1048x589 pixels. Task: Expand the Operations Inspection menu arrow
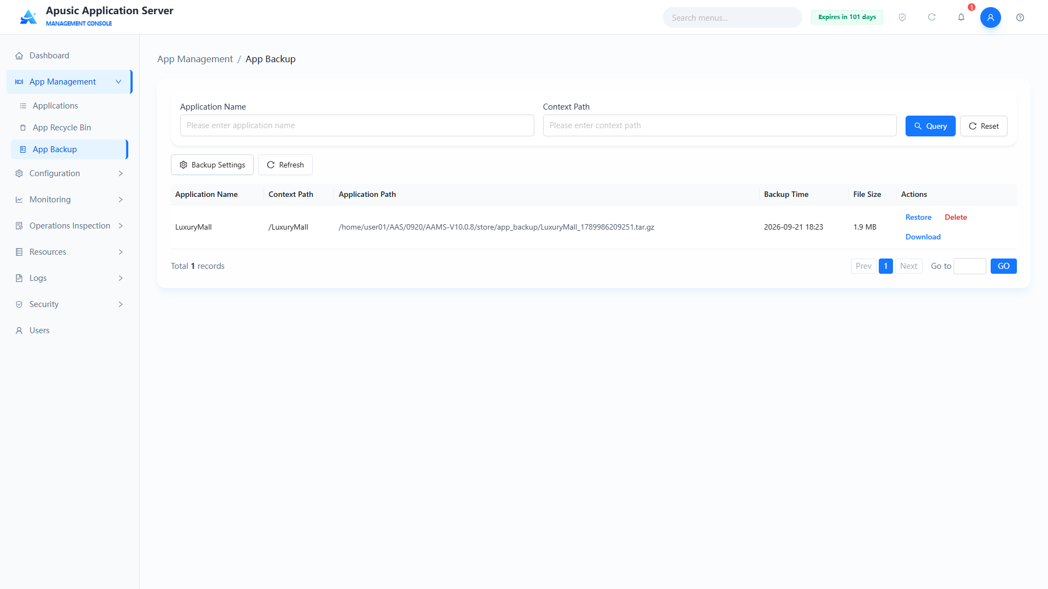click(121, 226)
